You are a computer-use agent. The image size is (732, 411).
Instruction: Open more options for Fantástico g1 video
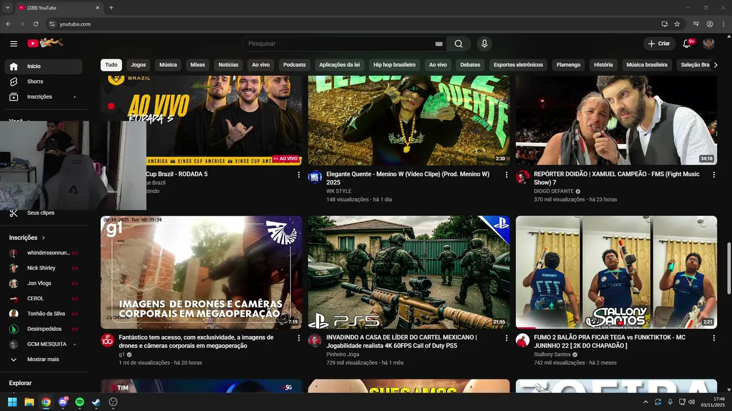pos(299,338)
